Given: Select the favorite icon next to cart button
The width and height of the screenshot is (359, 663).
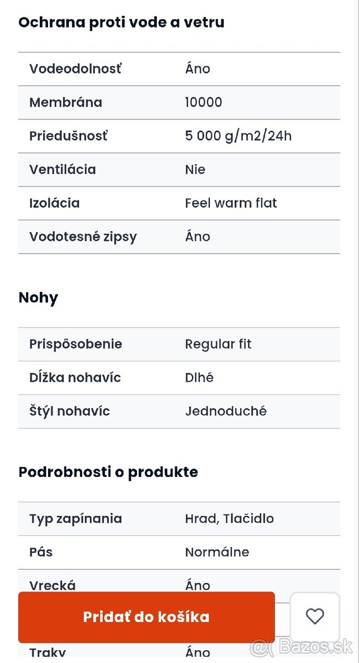Looking at the screenshot, I should point(315,617).
